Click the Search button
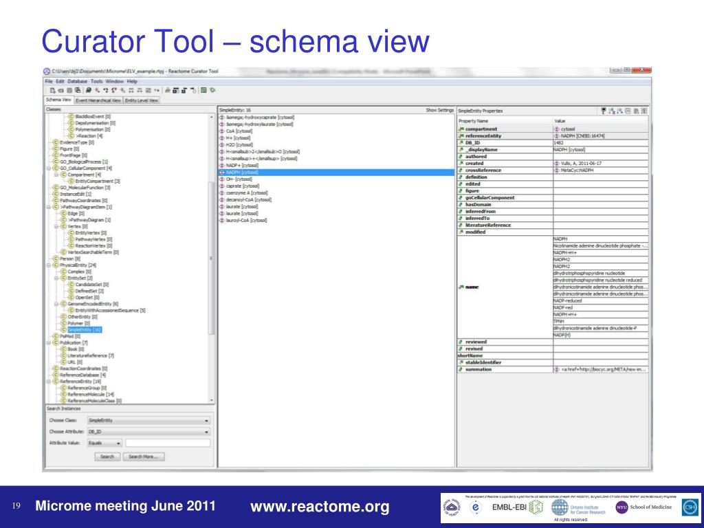Screen dimensions: 704x528 (x=107, y=456)
